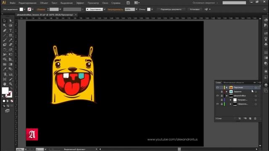This screenshot has width=269, height=151.
Task: Select the Lasso tool
Action: pyautogui.click(x=11, y=26)
